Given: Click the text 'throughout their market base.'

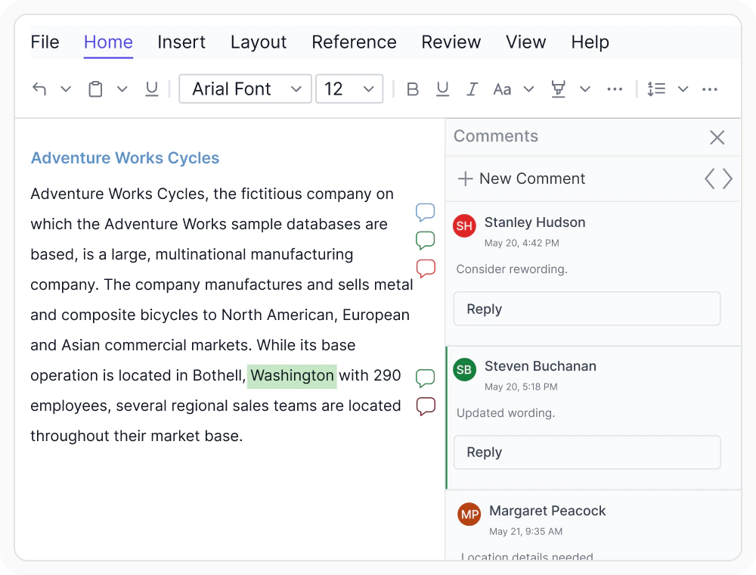Looking at the screenshot, I should (x=136, y=436).
